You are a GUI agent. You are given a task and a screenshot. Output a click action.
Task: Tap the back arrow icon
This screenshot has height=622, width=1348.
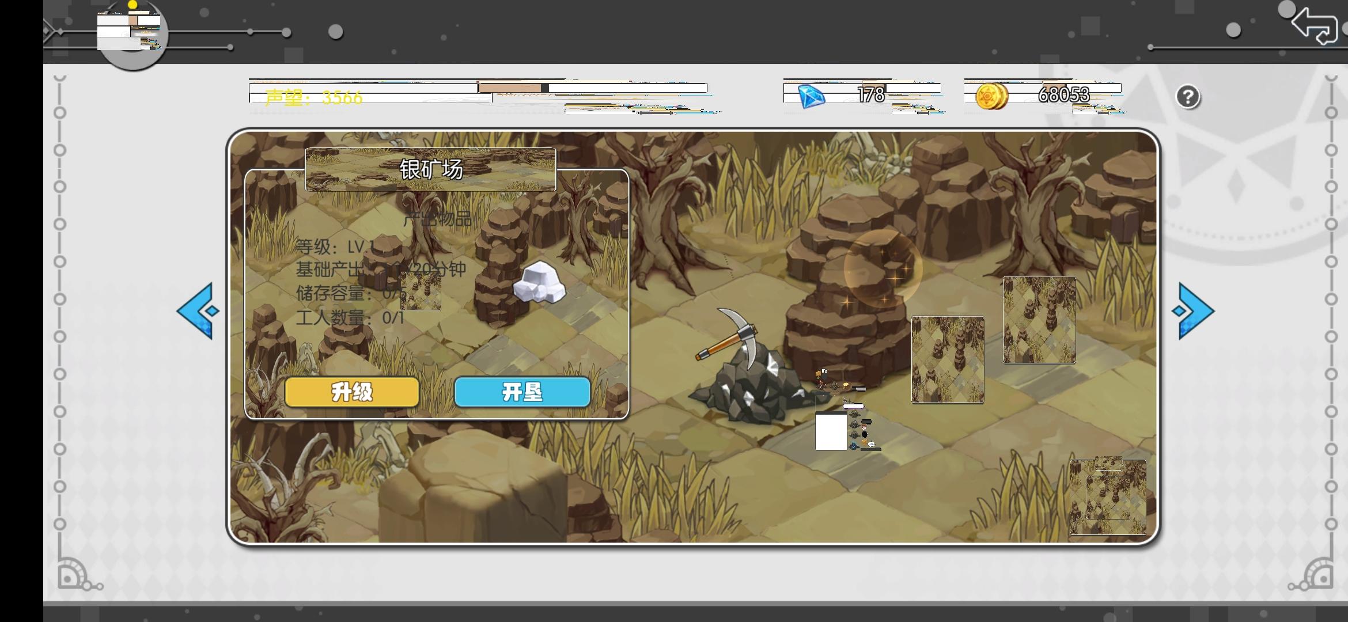[1315, 26]
